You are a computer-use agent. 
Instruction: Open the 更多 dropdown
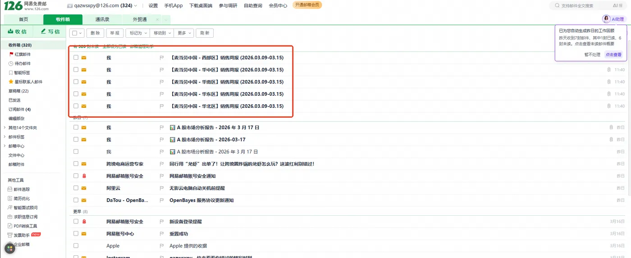(184, 33)
